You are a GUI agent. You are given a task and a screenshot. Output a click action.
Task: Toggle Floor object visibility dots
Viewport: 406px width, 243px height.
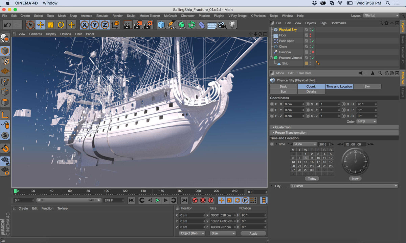coord(310,35)
